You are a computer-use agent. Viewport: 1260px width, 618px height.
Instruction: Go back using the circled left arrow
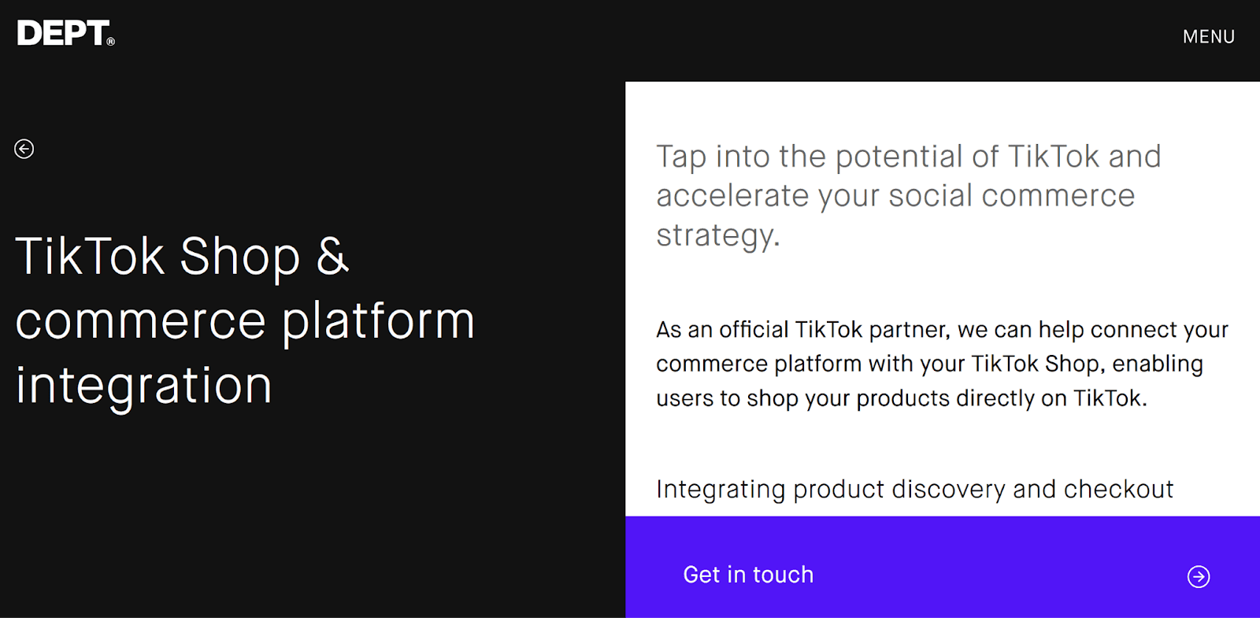click(x=24, y=149)
